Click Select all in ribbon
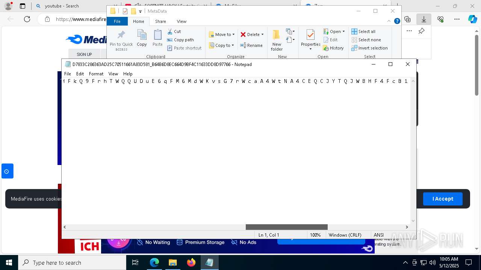 pyautogui.click(x=363, y=31)
